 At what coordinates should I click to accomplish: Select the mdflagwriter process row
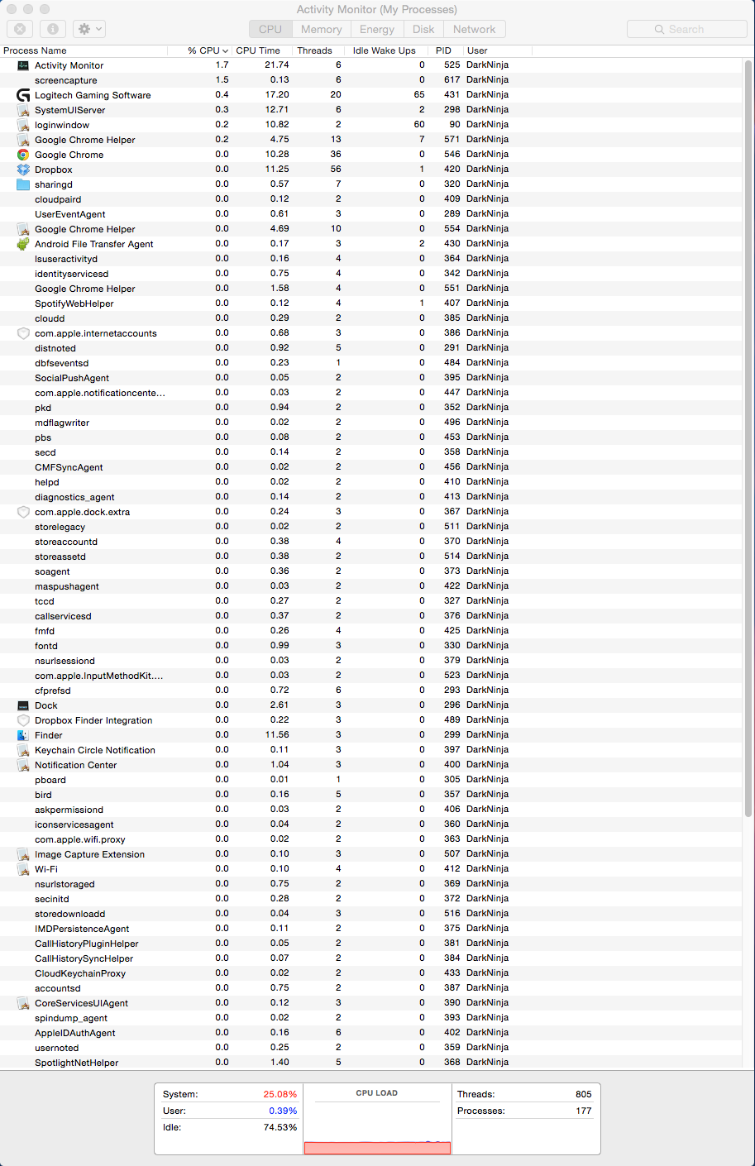372,423
